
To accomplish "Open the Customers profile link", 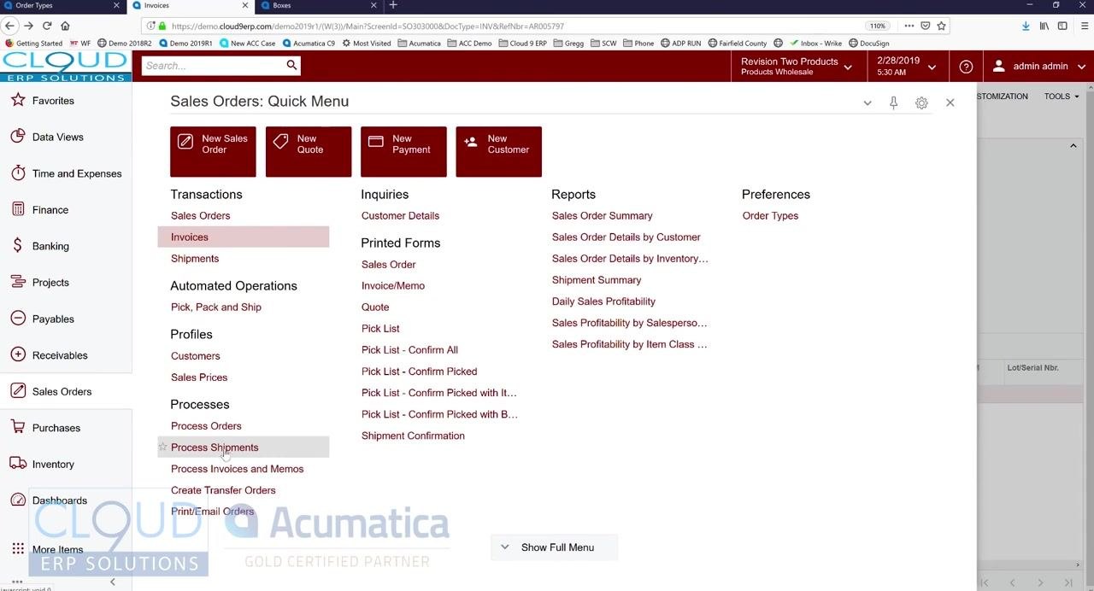I will (195, 356).
